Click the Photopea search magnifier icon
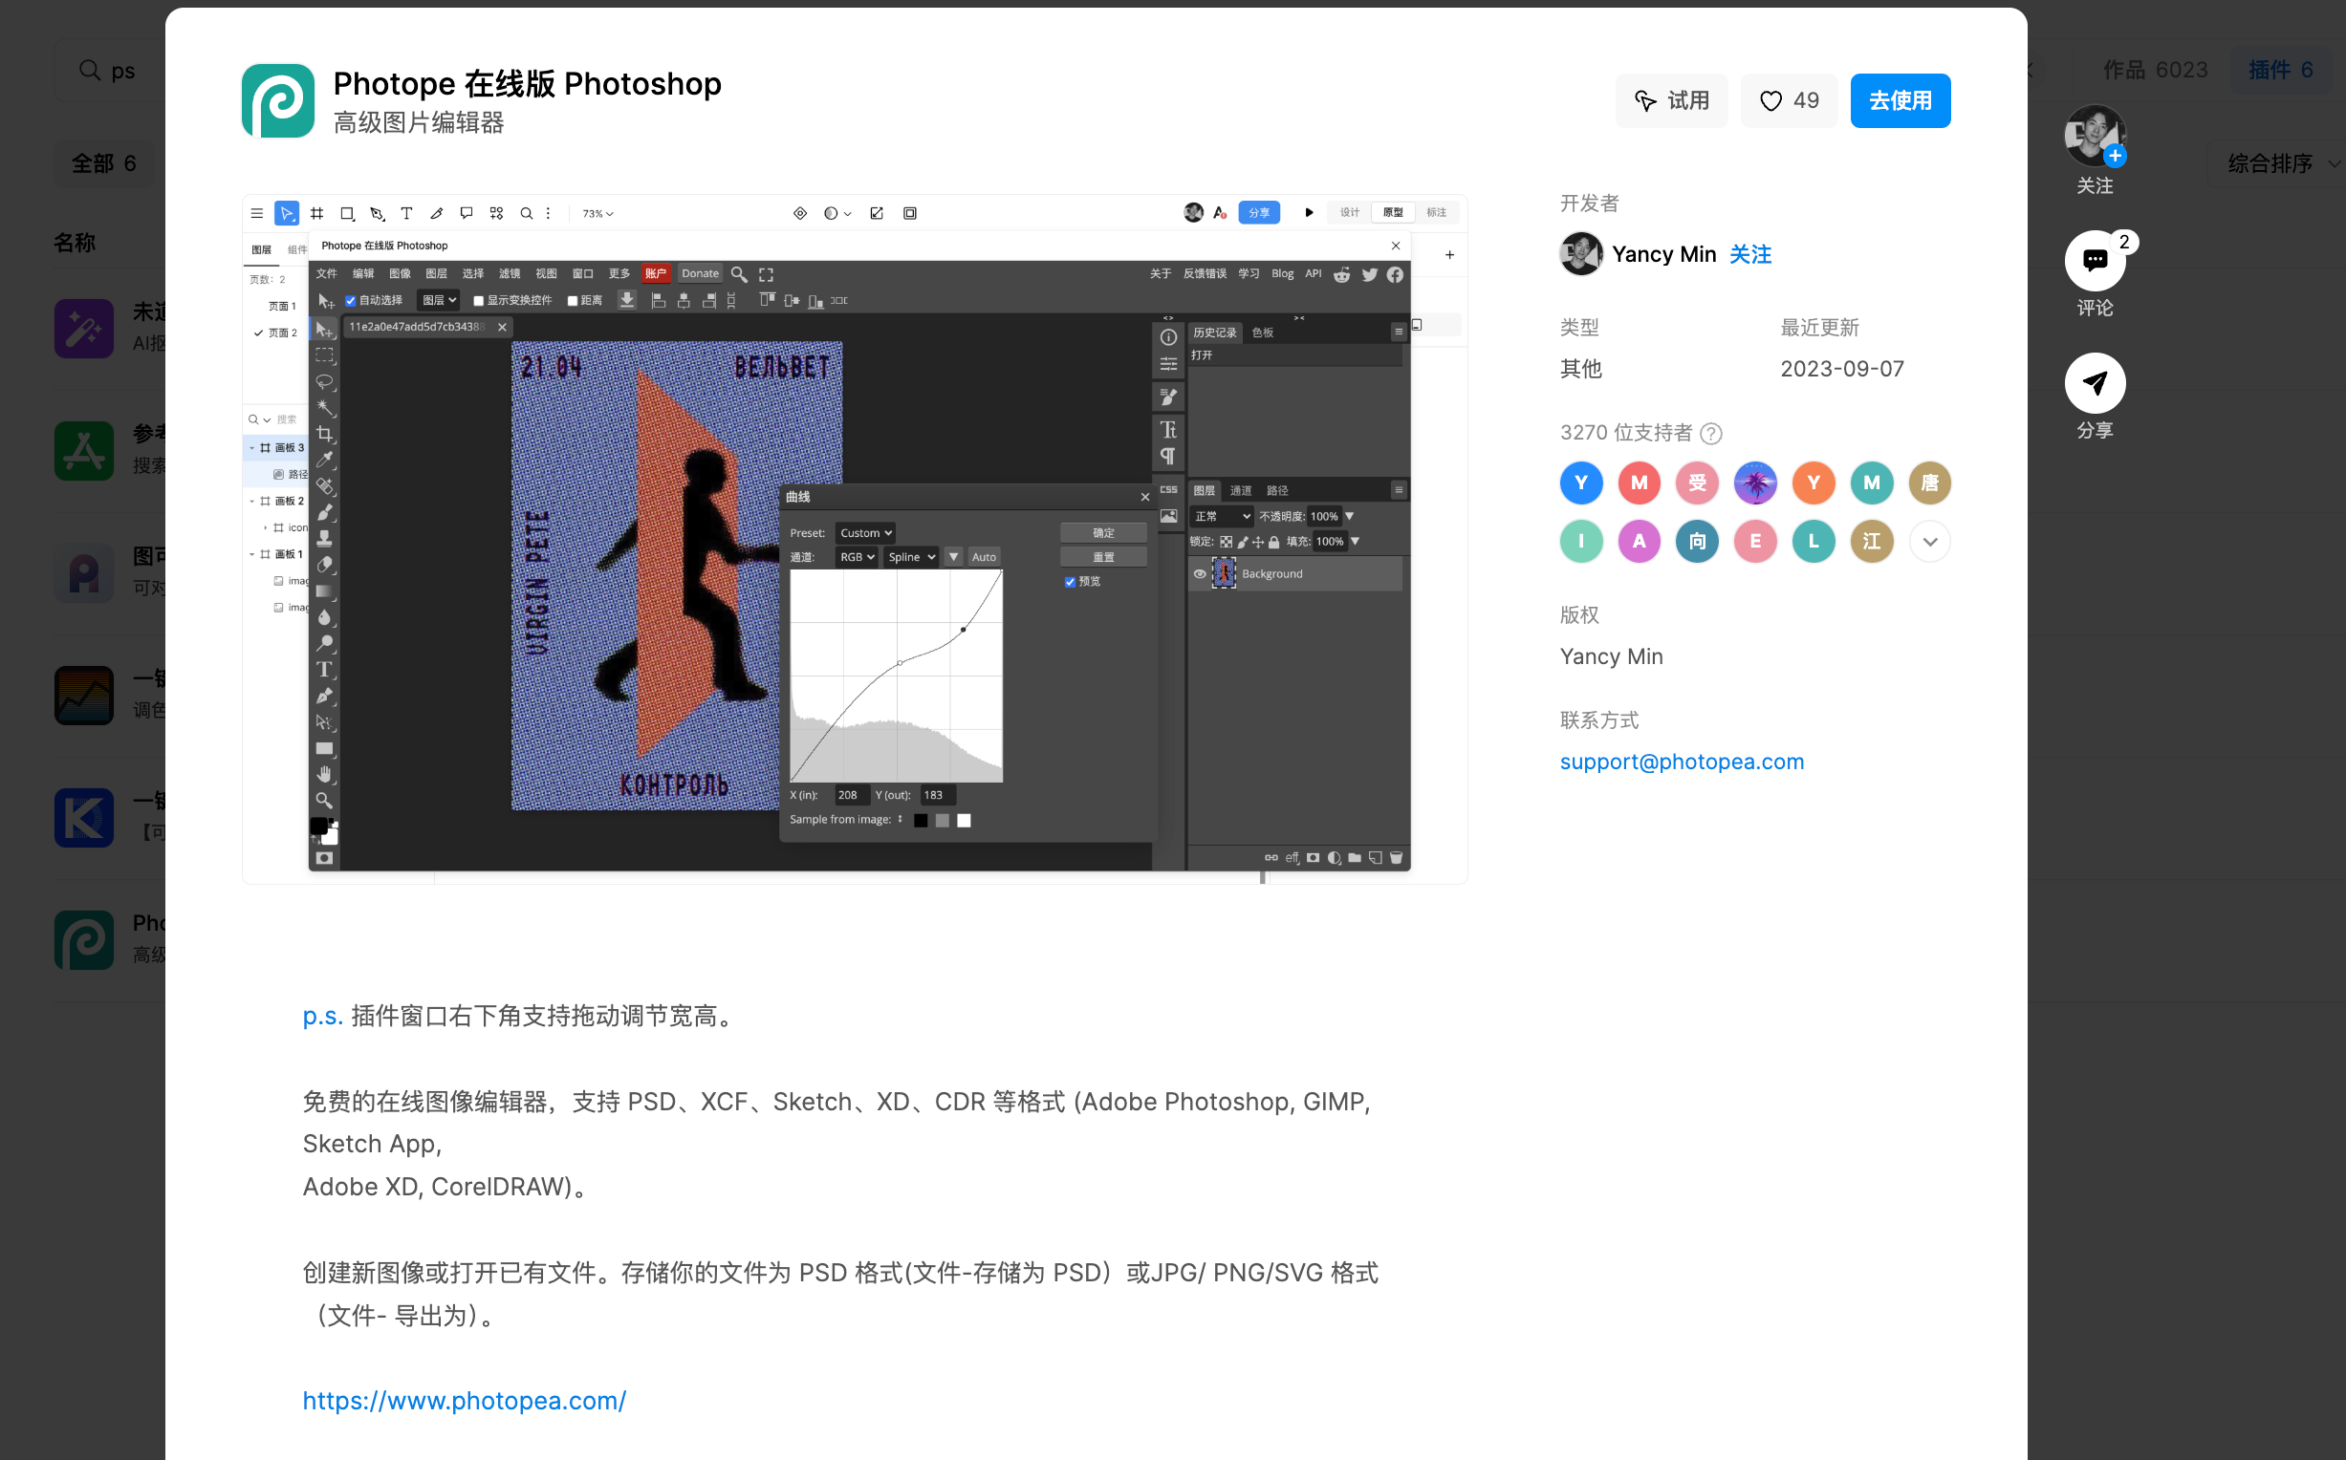The image size is (2346, 1460). point(739,274)
